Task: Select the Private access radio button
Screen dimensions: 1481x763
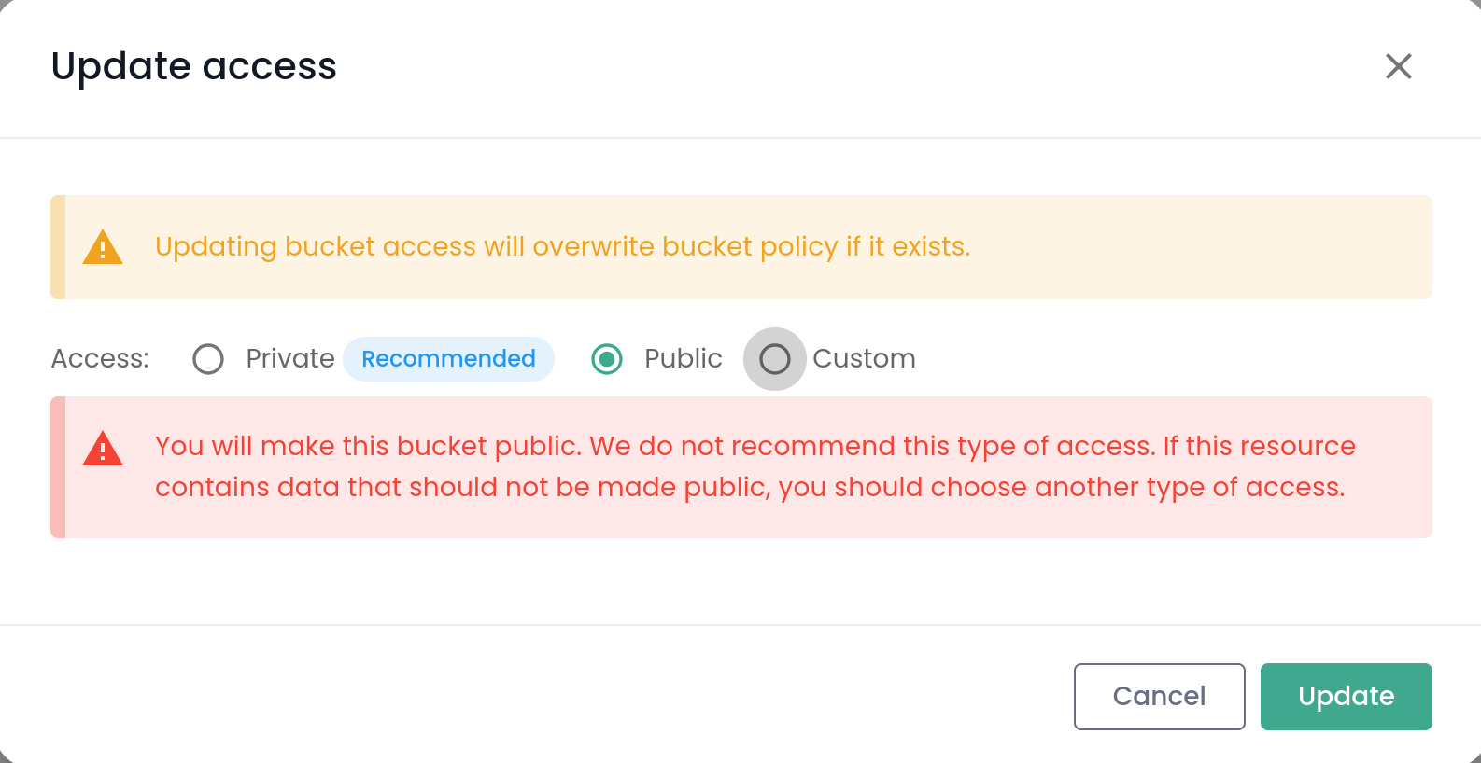Action: pyautogui.click(x=208, y=359)
